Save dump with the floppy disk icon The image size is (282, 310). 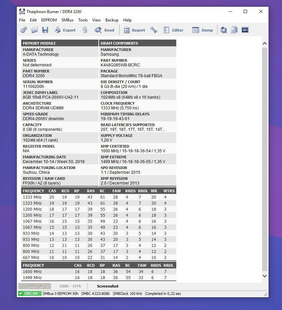click(x=45, y=30)
